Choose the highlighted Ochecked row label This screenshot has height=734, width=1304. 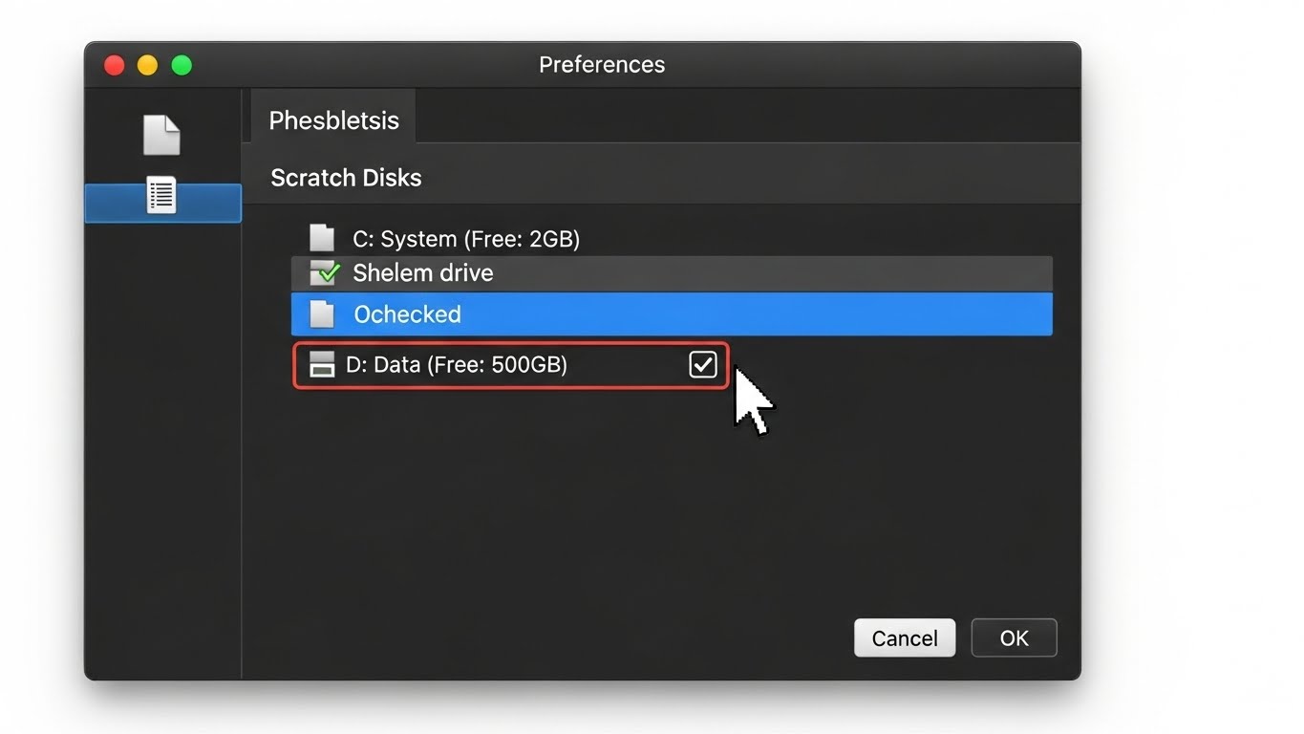pyautogui.click(x=407, y=314)
